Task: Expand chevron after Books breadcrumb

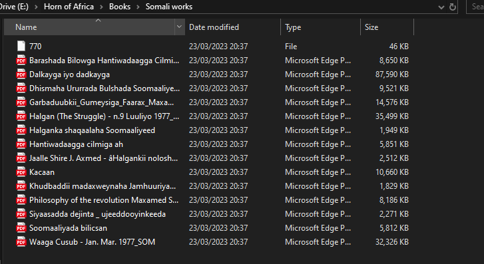Action: pos(138,7)
